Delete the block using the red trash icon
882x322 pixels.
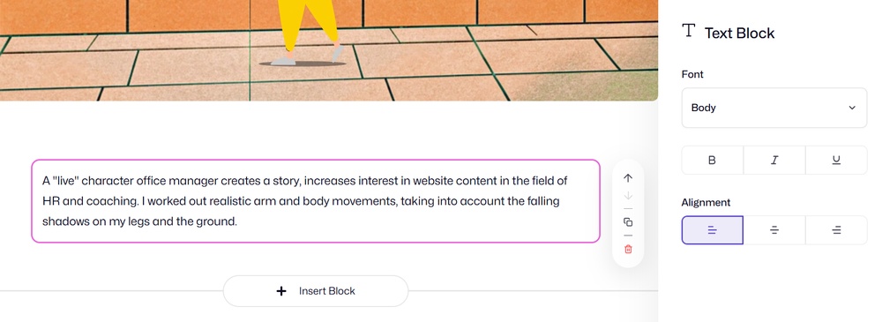pos(628,249)
